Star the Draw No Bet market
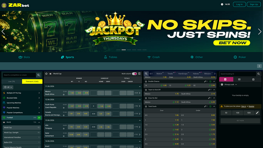Screen dimensions: 263x148 pyautogui.click(x=146, y=98)
